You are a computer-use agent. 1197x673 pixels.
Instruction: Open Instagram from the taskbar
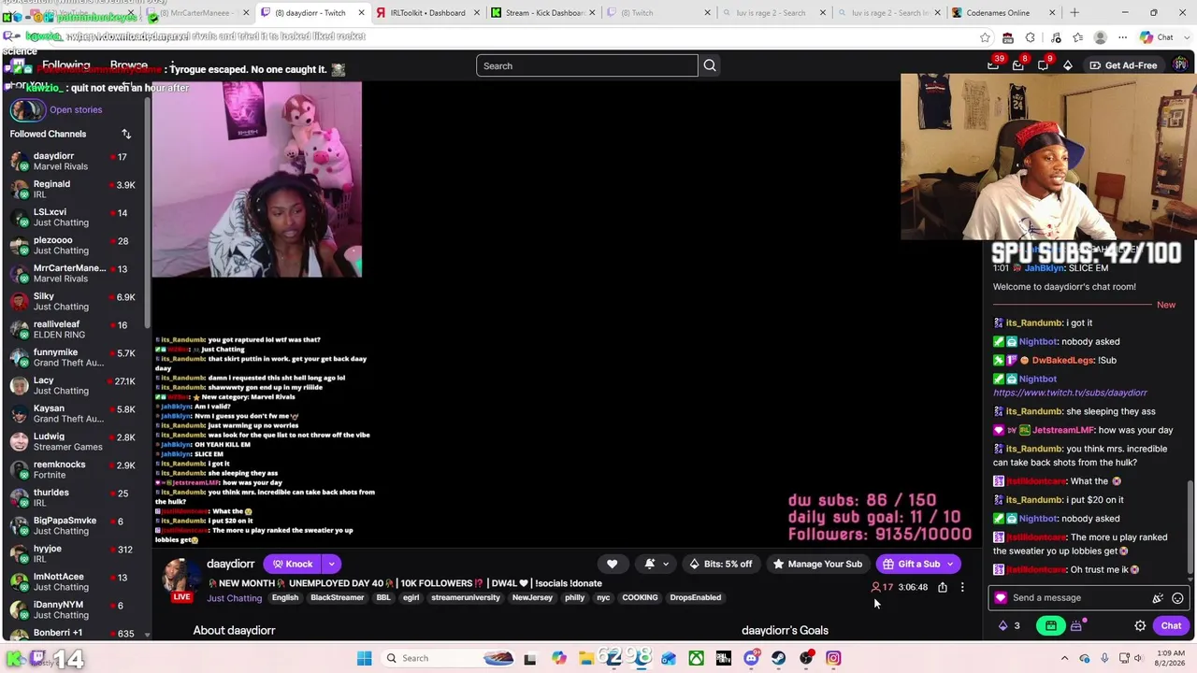[x=833, y=658]
